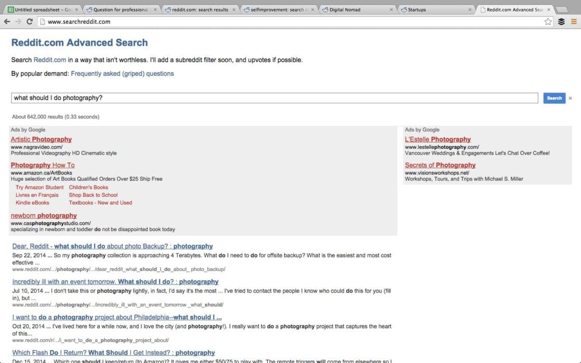Open L'Estelle Photography ad link
The width and height of the screenshot is (581, 363).
(438, 139)
